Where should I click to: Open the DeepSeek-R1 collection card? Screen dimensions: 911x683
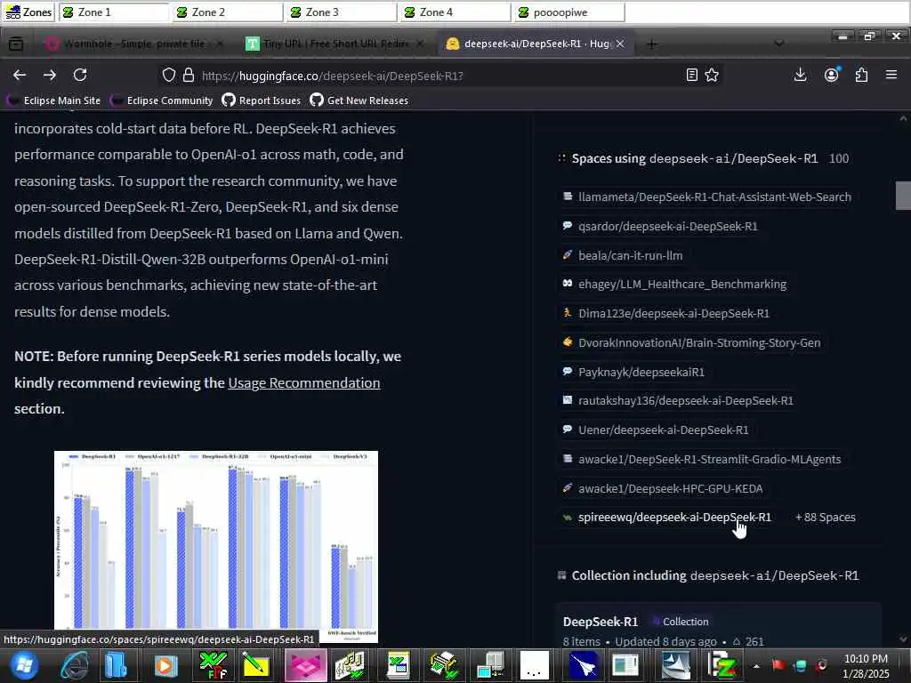[718, 624]
